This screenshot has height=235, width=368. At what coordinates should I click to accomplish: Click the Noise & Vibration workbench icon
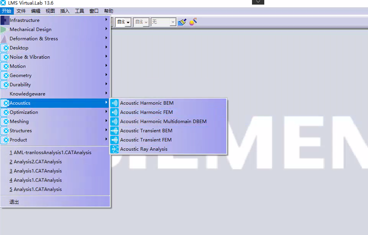pyautogui.click(x=5, y=57)
